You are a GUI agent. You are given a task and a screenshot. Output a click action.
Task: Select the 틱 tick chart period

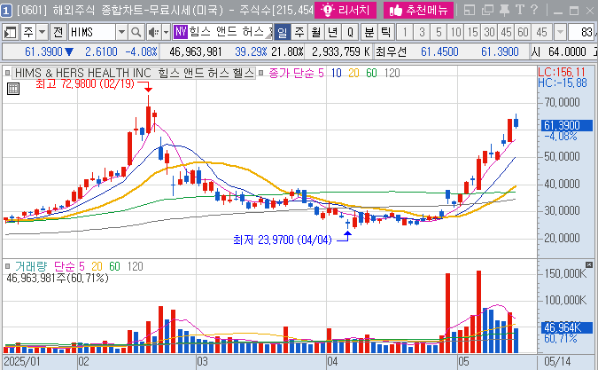pyautogui.click(x=385, y=33)
